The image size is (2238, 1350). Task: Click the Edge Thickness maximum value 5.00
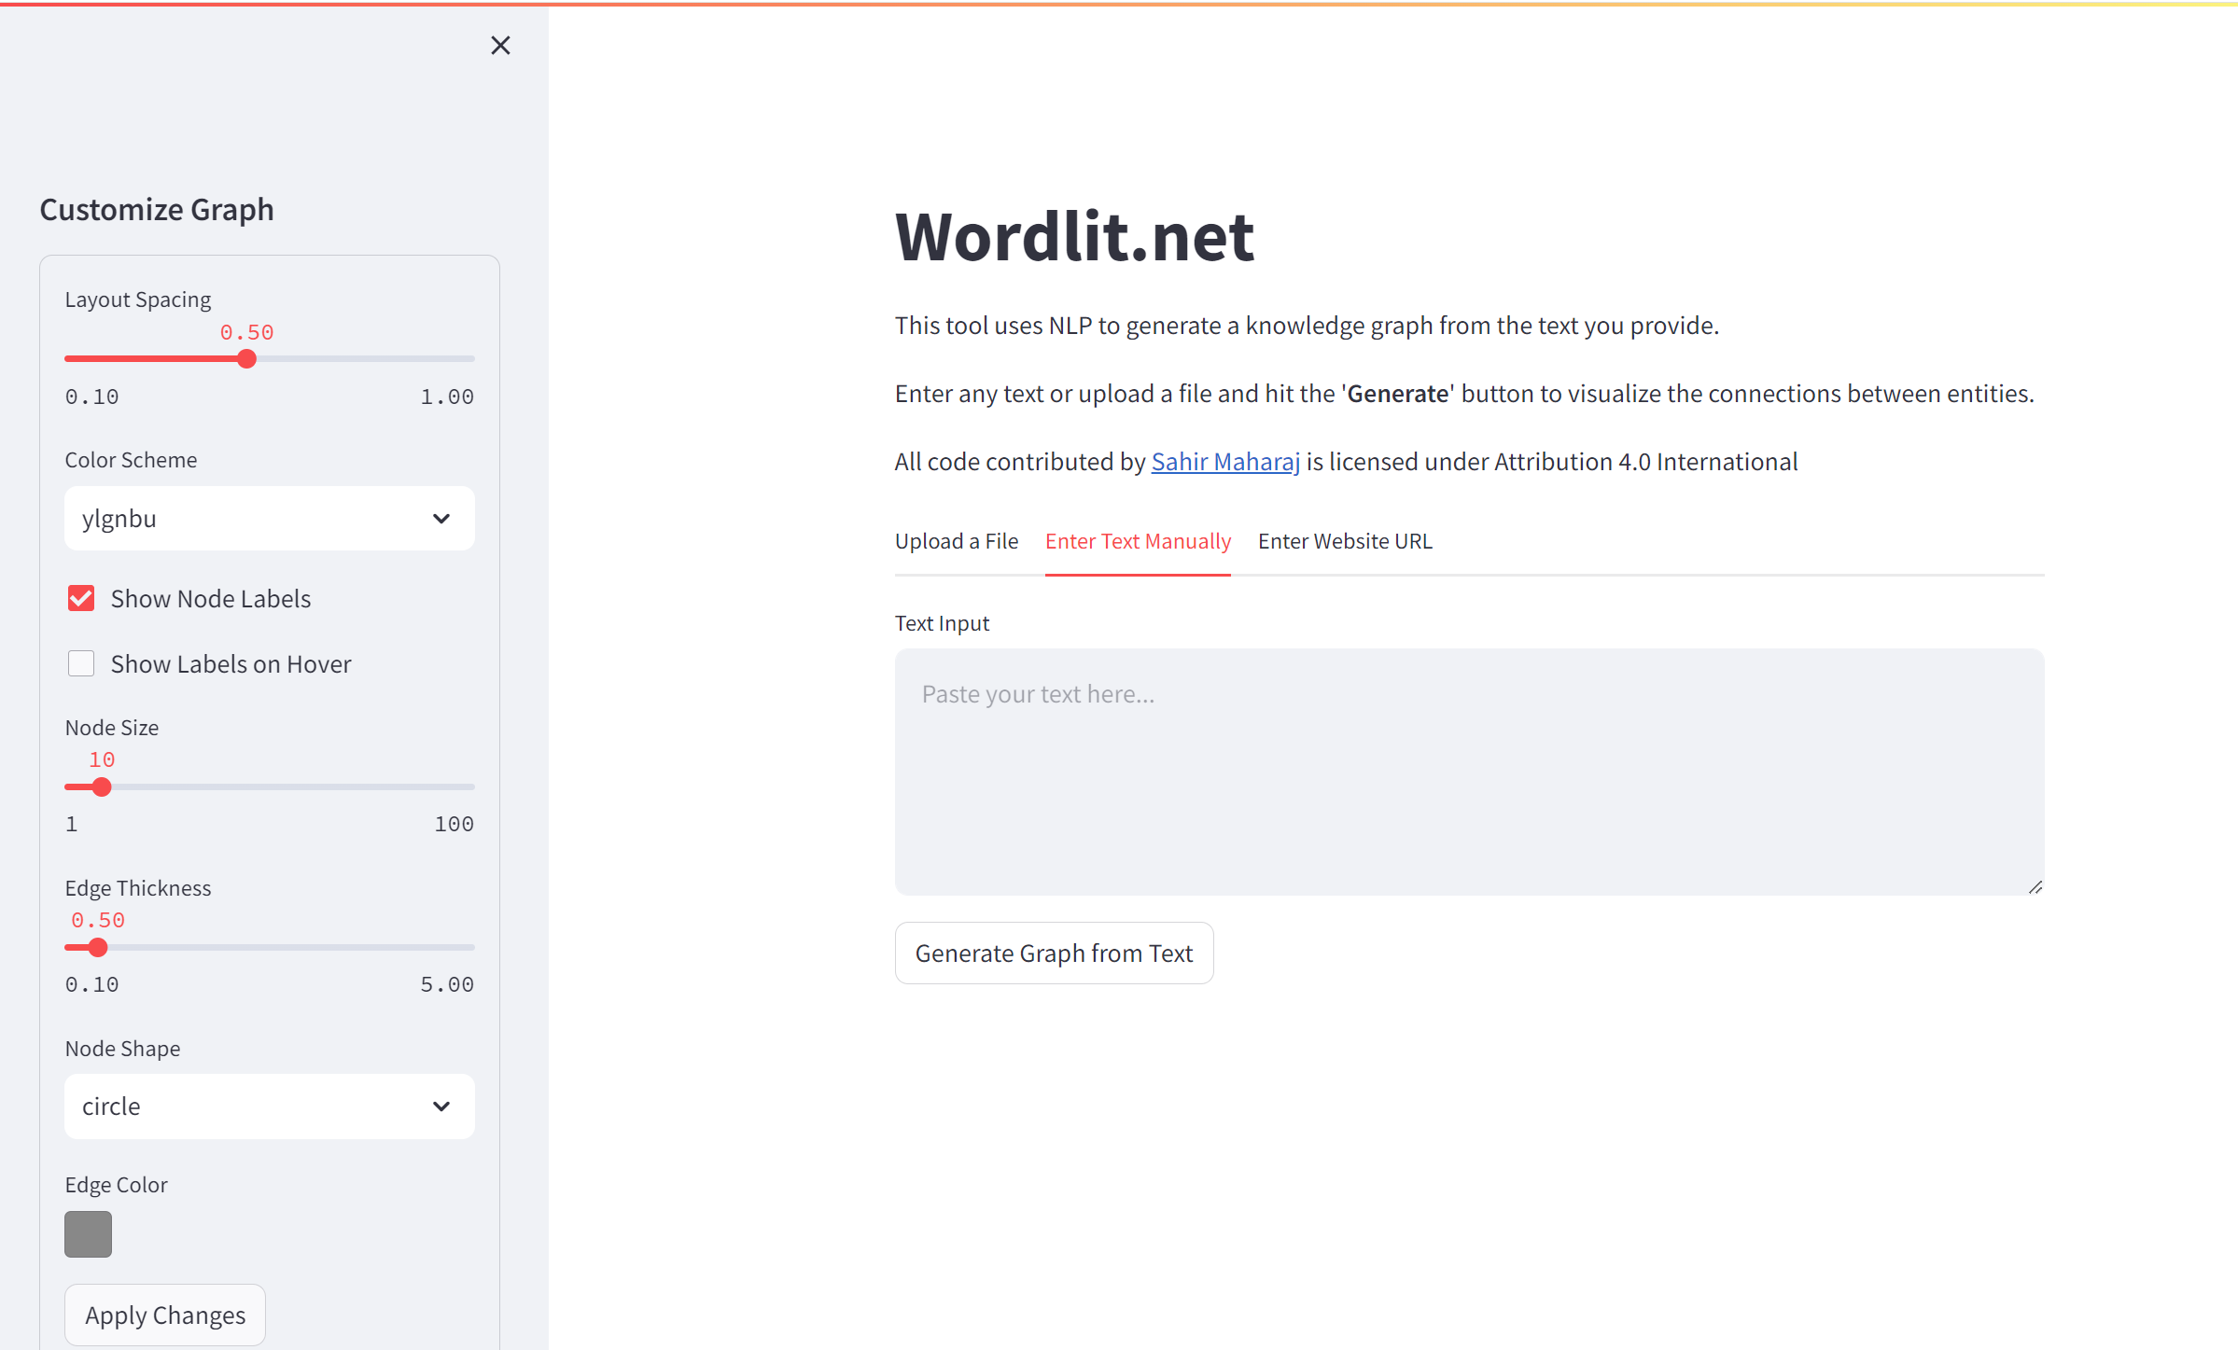tap(447, 984)
